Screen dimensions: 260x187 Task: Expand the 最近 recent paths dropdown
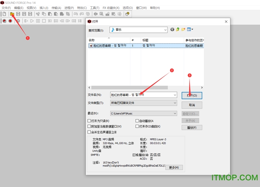click(175, 113)
